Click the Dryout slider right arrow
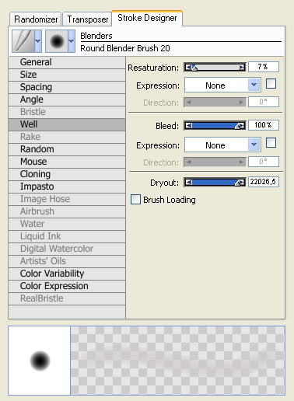This screenshot has height=401, width=294. pyautogui.click(x=242, y=183)
